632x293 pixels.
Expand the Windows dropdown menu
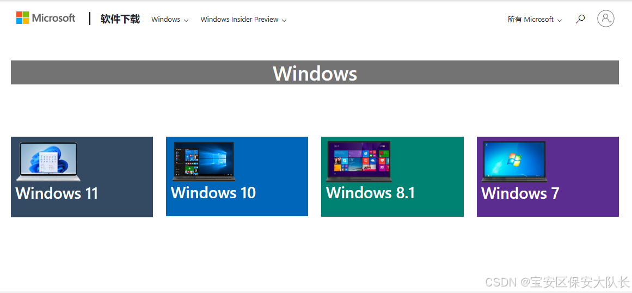(170, 20)
